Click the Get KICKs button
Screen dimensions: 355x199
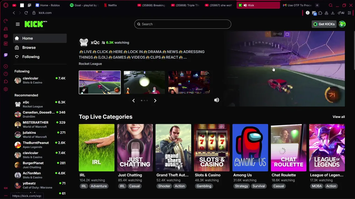point(324,24)
